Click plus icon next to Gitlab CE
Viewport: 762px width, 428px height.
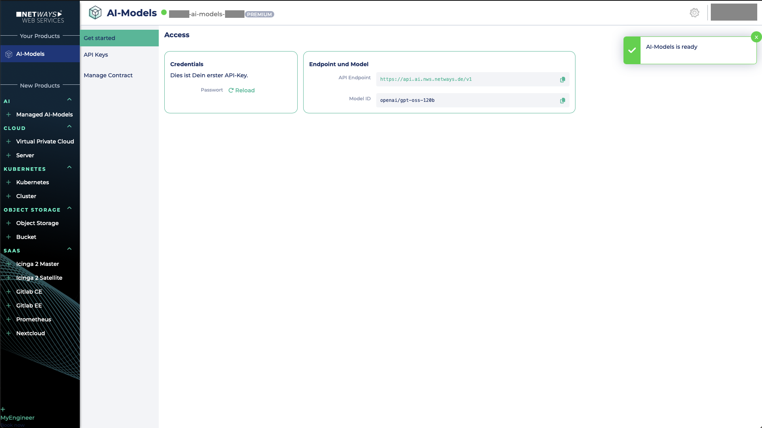8,292
